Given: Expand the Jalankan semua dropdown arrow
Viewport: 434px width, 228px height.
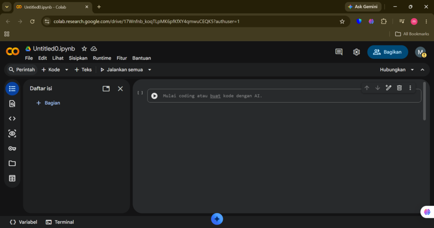Looking at the screenshot, I should click(150, 70).
